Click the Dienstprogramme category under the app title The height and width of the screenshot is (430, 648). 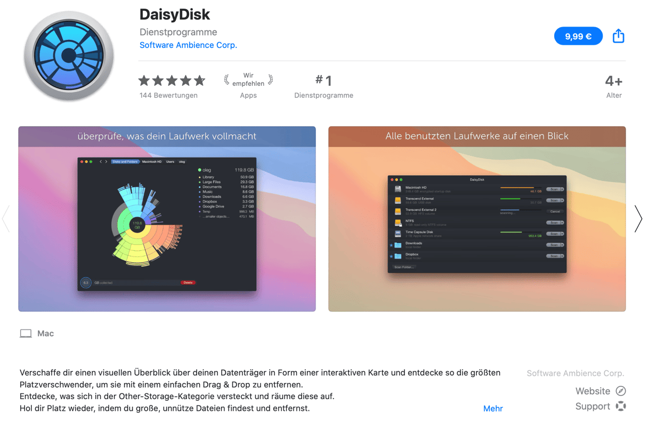(178, 32)
